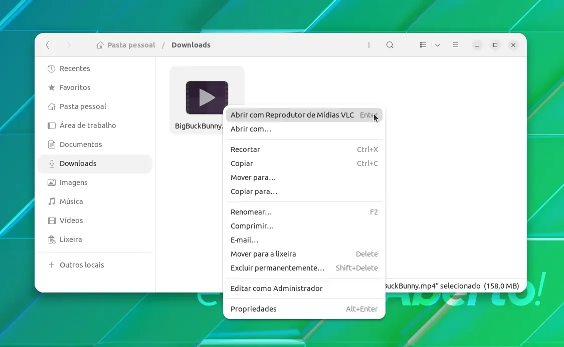Click the trash can icon beside Lixeira

52,239
